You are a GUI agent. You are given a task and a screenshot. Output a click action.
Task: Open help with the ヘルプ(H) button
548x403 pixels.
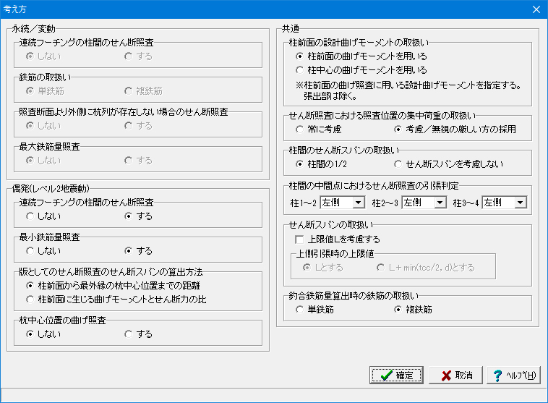point(514,376)
